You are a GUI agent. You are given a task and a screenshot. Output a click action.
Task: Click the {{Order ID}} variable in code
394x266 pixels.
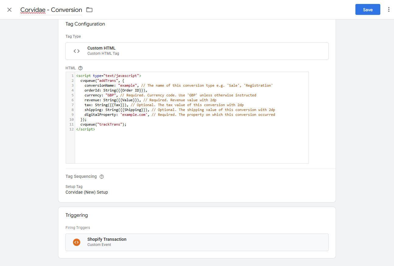coord(130,90)
